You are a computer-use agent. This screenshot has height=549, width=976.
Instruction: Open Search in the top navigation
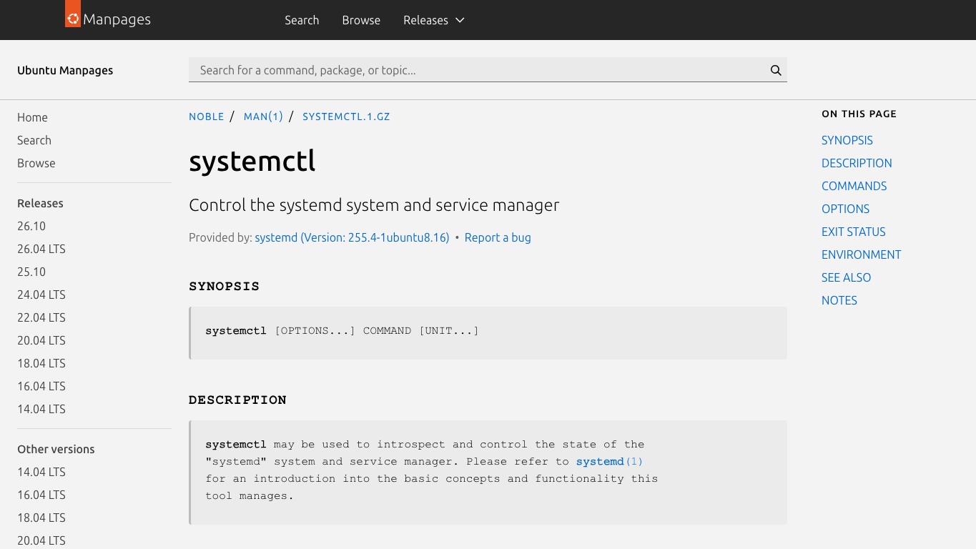pyautogui.click(x=302, y=20)
